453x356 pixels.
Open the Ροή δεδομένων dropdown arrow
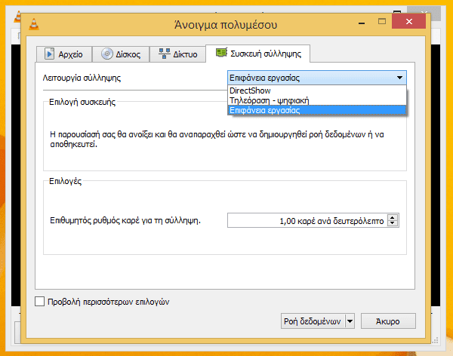[350, 321]
